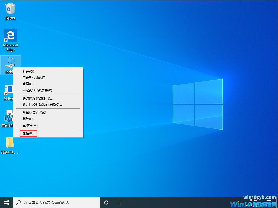Click the taskbar search input box

(57, 203)
